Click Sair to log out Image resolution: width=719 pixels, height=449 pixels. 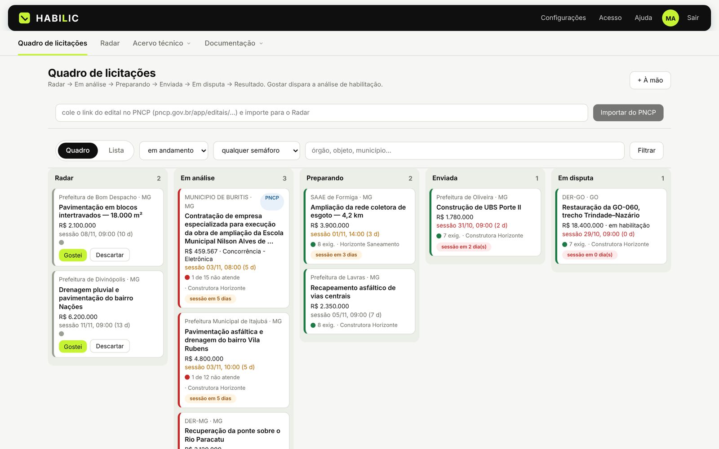click(693, 18)
